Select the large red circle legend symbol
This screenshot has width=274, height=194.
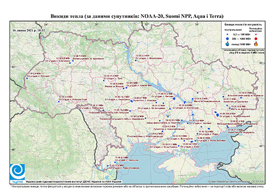pyautogui.click(x=256, y=38)
